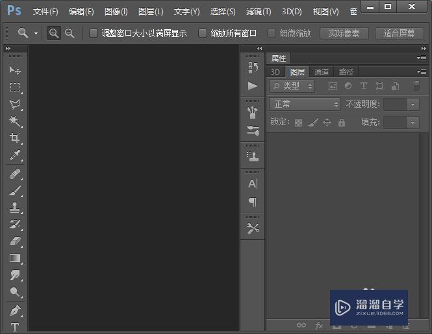Select the Eyedropper tool
432x334 pixels.
tap(15, 155)
